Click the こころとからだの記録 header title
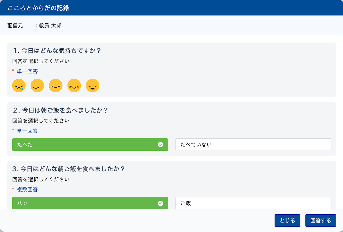 pyautogui.click(x=39, y=8)
